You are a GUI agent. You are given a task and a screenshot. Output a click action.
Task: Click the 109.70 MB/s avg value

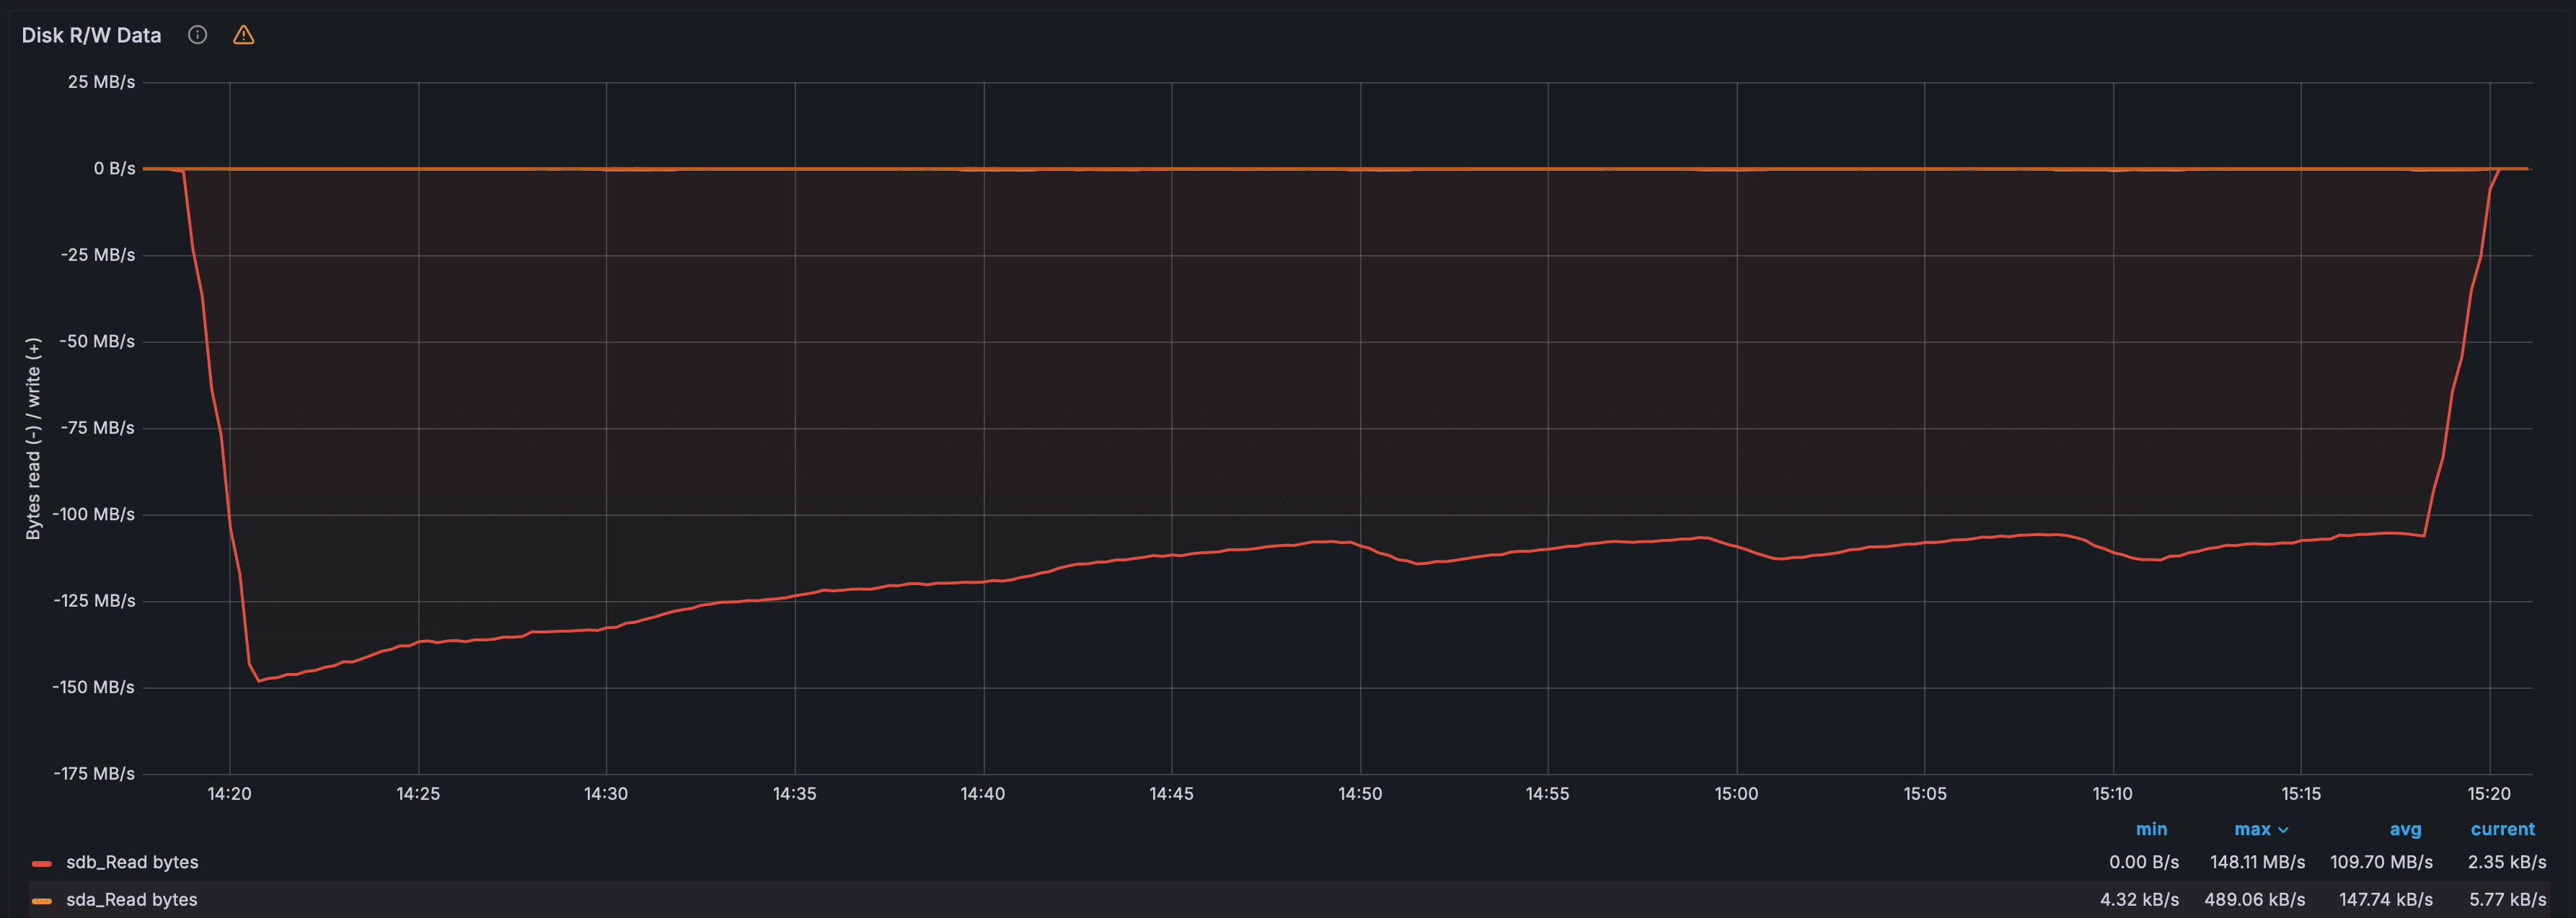(2380, 862)
